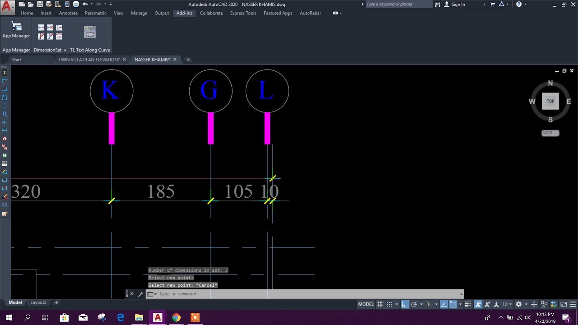Toggle Isometric drafting in status bar

pos(429,304)
